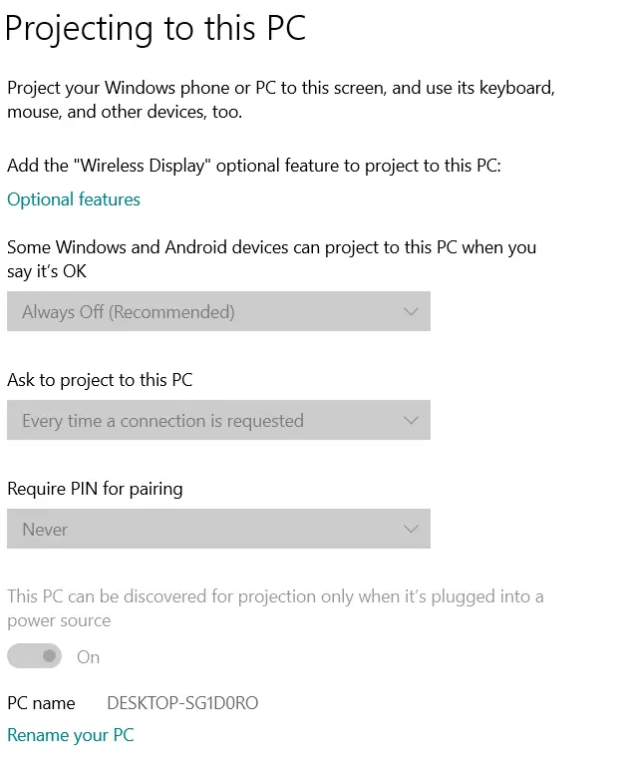Click the On label beside the toggle

click(89, 657)
